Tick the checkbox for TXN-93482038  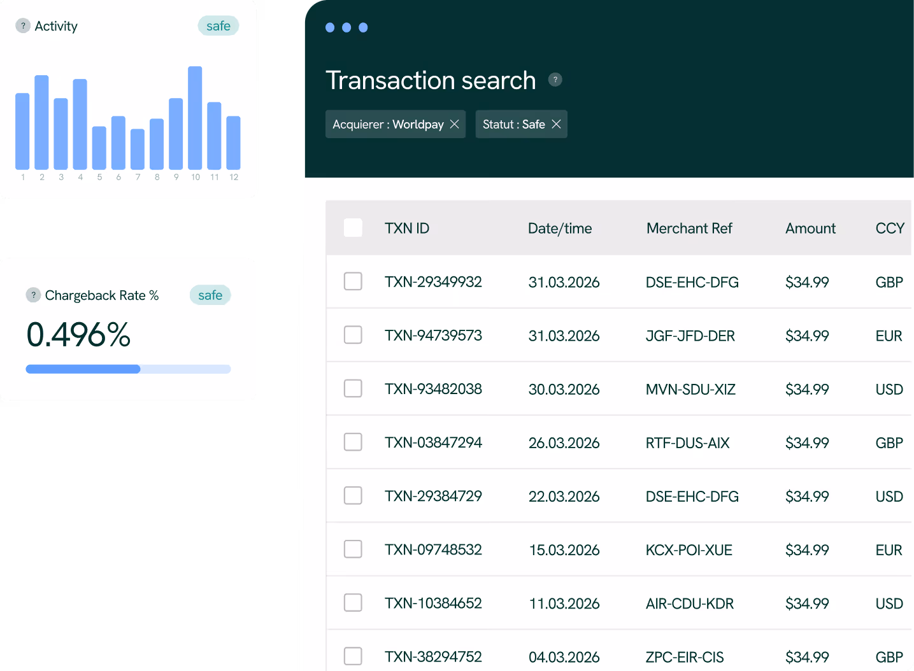tap(353, 388)
